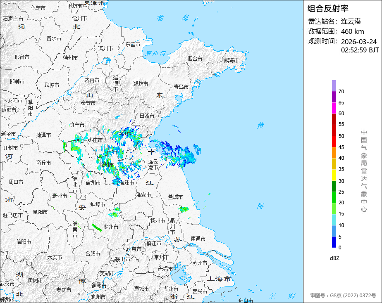Select the dark green 25-30 dBZ legend swatch
Viewport: 382px width, 303px height.
(334, 186)
